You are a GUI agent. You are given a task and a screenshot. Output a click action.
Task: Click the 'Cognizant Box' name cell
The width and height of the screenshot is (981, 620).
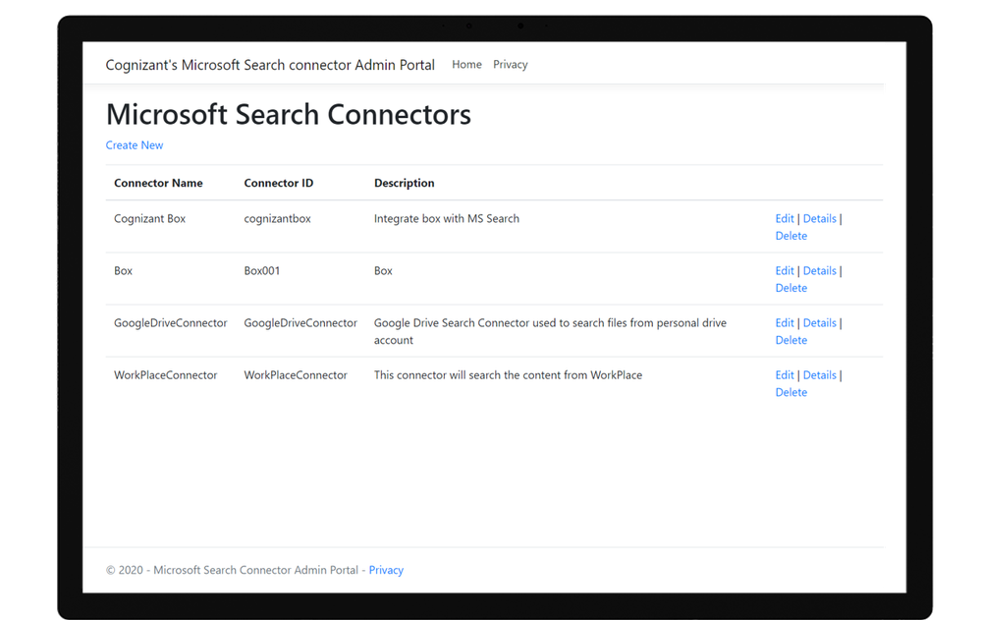click(149, 218)
